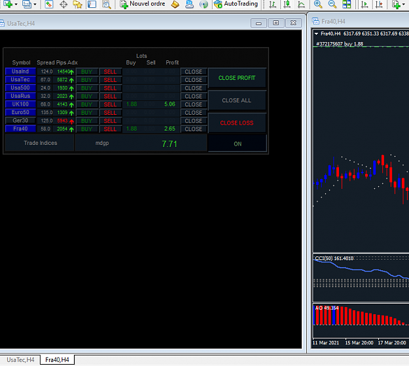
Task: Click the 7.71 total profit value
Action: tap(169, 144)
